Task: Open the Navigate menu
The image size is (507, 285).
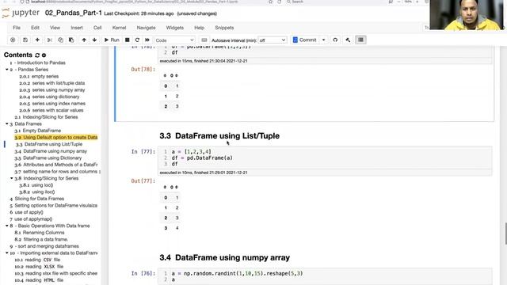Action: point(146,28)
